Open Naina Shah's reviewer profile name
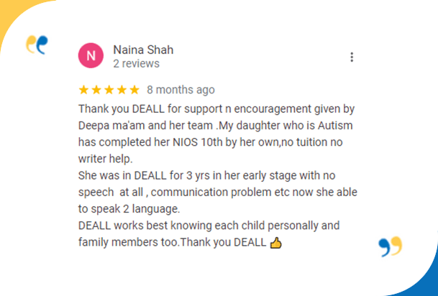438x296 pixels. point(143,50)
